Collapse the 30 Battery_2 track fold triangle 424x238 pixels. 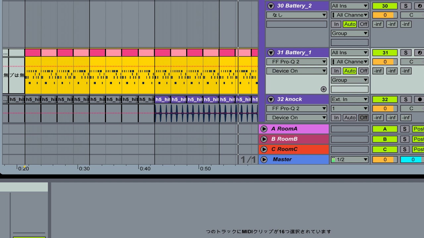coord(271,6)
